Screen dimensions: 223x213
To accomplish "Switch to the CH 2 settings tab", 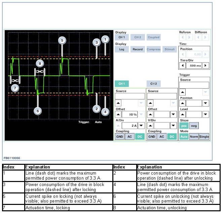I will [154, 84].
